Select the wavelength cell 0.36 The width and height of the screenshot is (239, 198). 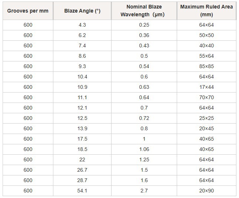point(144,35)
